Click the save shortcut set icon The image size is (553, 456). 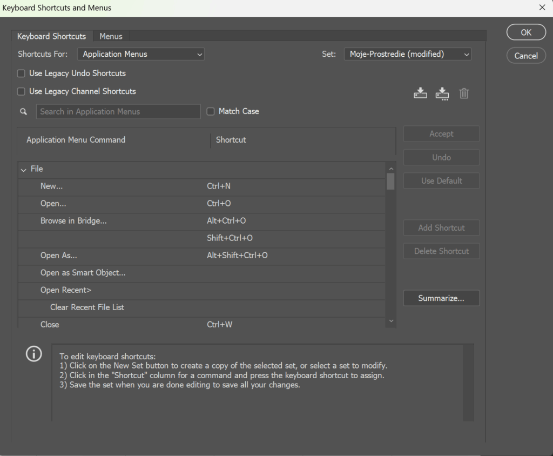pos(420,93)
